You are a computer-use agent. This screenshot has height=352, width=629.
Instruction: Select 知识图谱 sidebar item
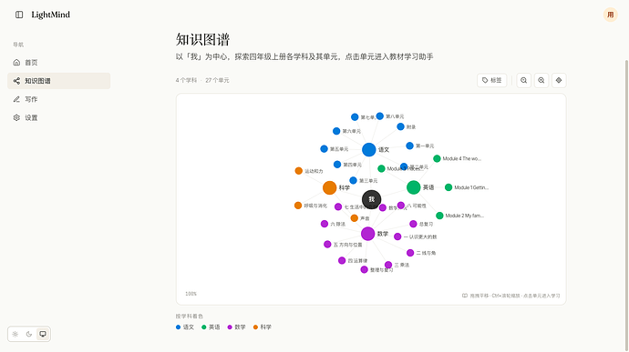pyautogui.click(x=59, y=81)
